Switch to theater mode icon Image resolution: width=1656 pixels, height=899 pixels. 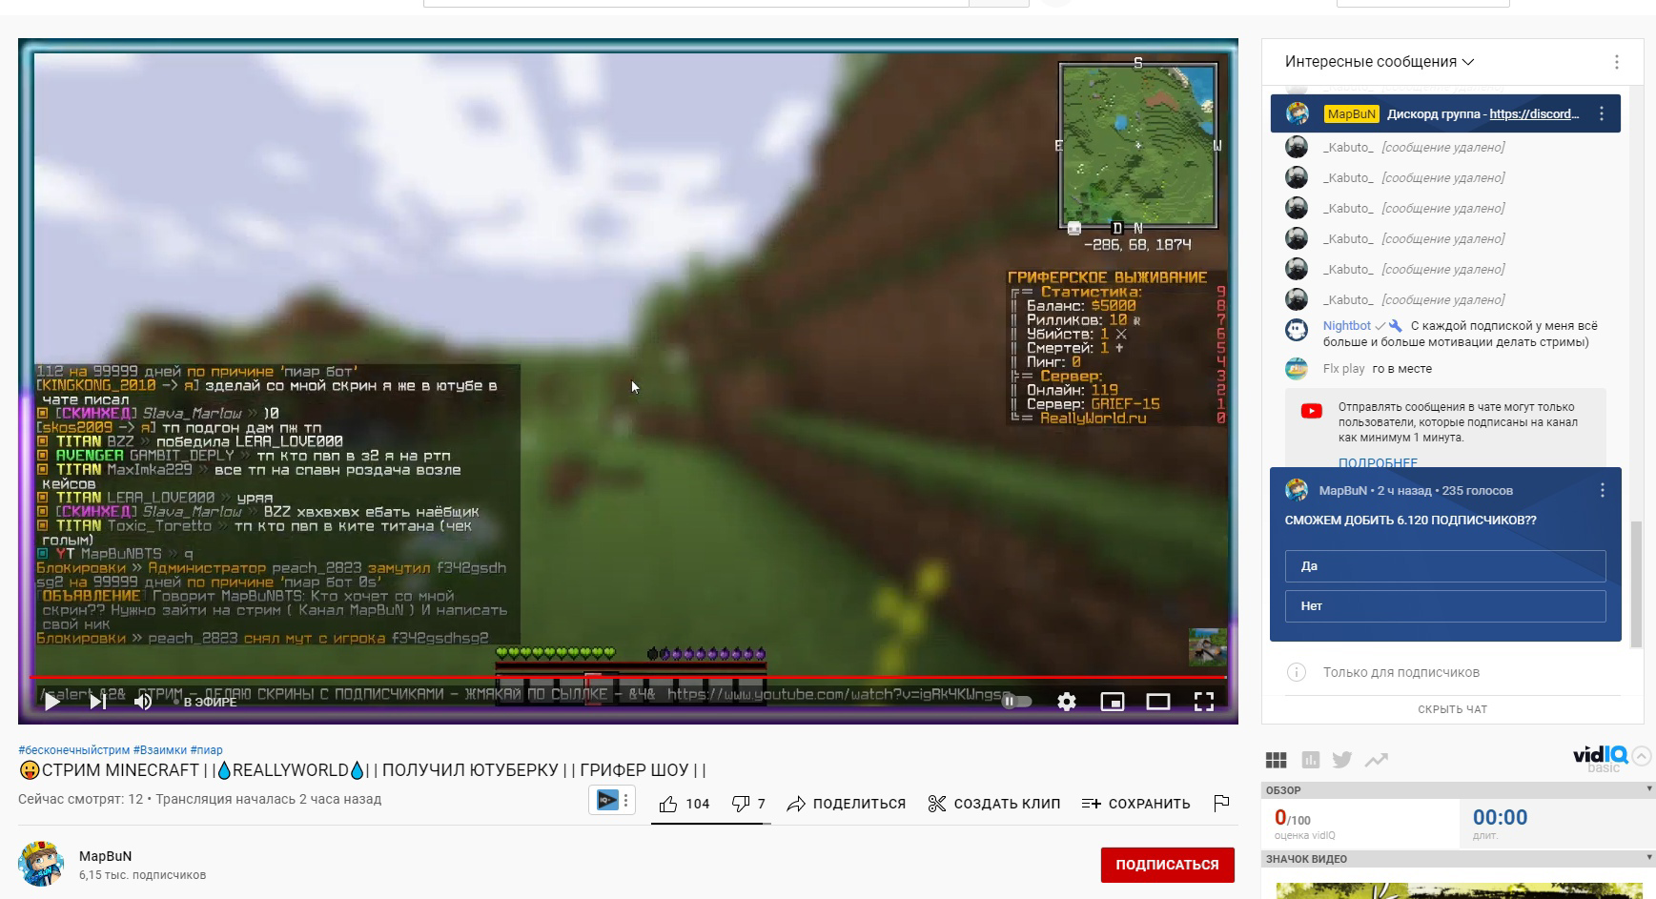click(1158, 702)
